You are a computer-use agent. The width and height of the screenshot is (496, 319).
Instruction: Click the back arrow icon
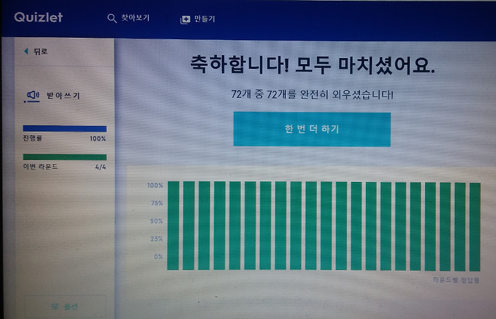26,51
